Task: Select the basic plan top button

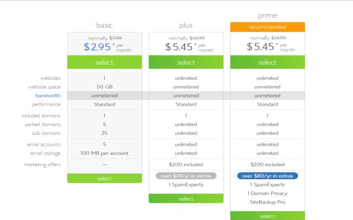Action: [x=104, y=62]
